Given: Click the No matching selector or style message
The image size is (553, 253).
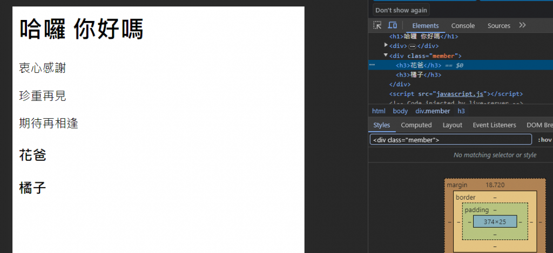Looking at the screenshot, I should pos(495,155).
